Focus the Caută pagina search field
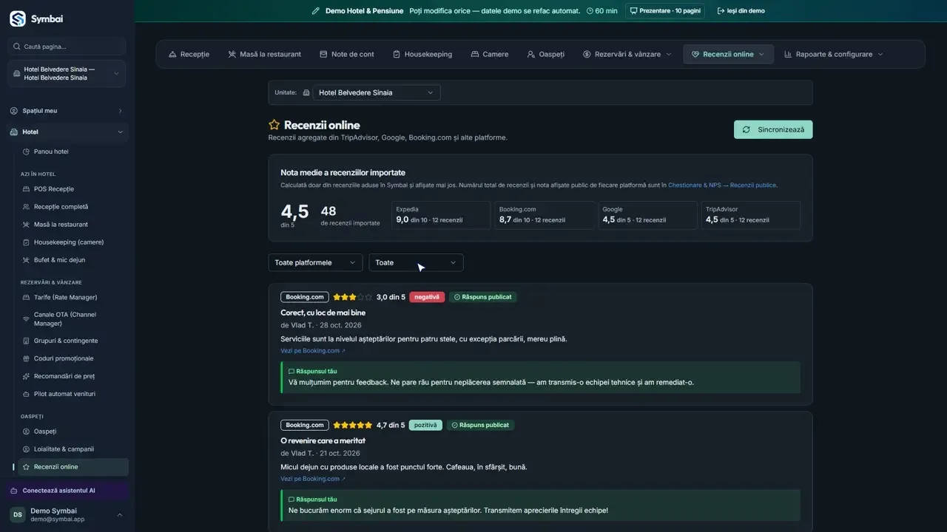This screenshot has height=532, width=947. tap(67, 47)
